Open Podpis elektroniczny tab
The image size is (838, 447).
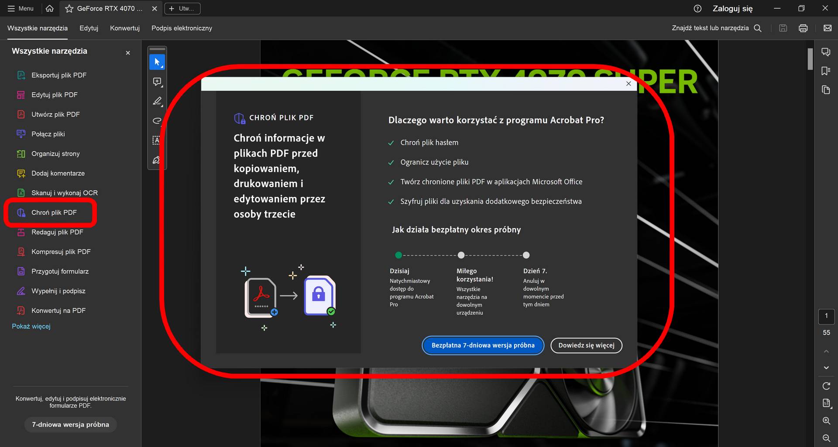[182, 28]
